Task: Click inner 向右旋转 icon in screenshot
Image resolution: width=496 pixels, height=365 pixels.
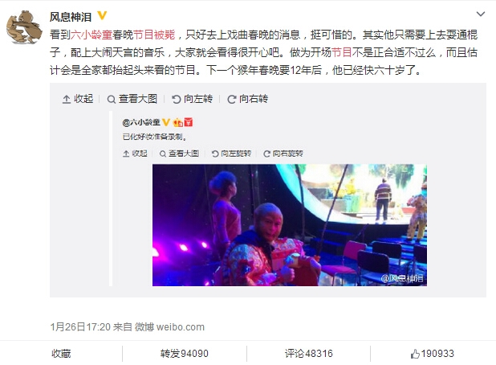Action: 266,154
